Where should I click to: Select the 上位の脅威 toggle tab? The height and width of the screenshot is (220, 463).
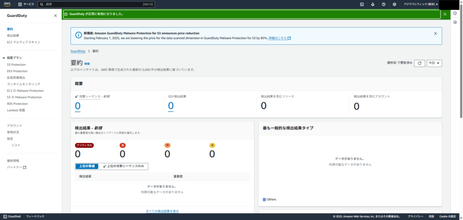point(87,166)
